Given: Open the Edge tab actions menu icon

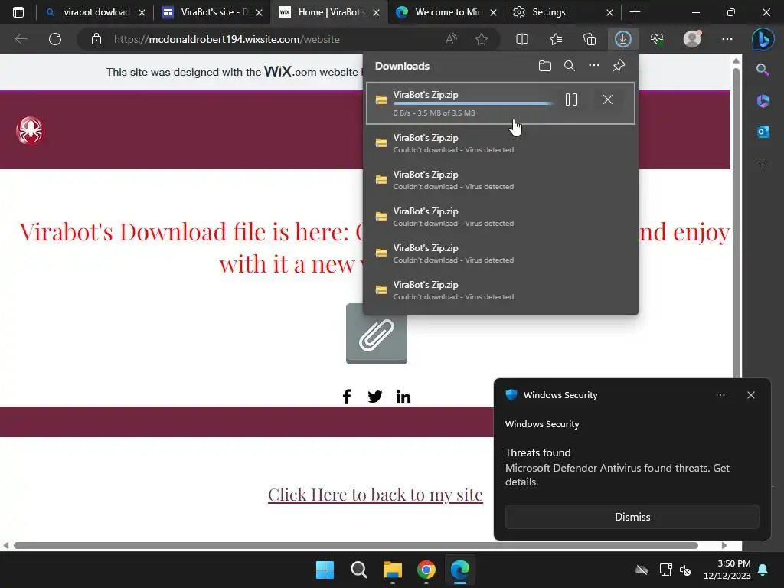Looking at the screenshot, I should click(x=18, y=12).
